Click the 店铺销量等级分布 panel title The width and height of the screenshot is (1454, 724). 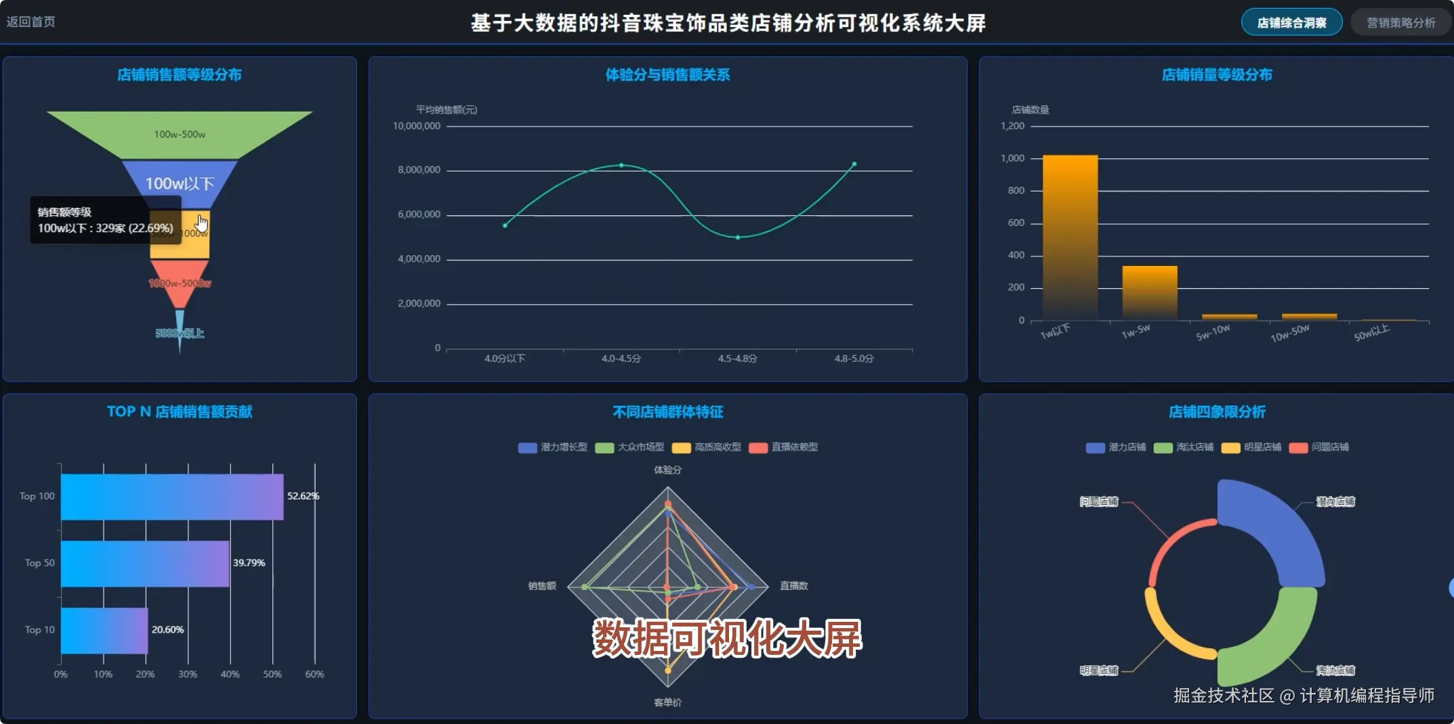tap(1217, 74)
